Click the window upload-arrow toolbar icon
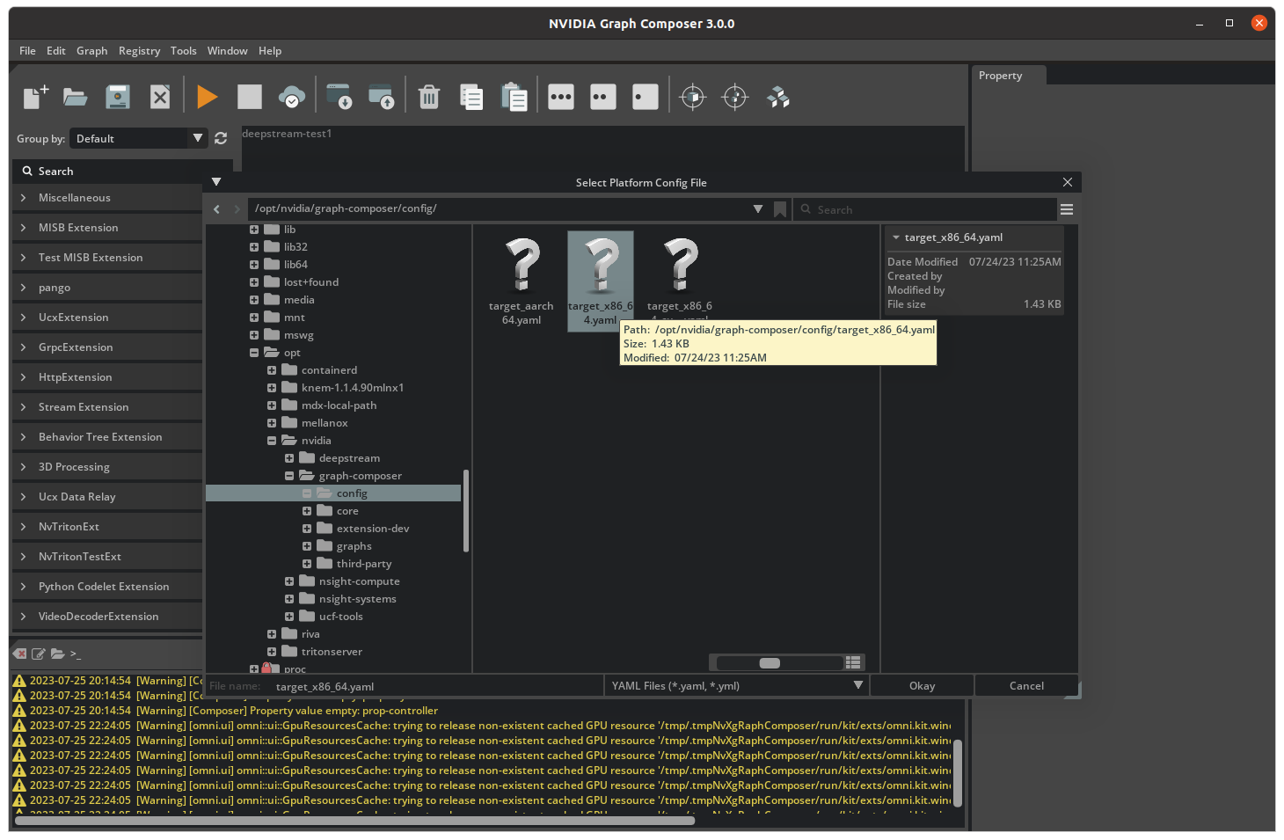This screenshot has width=1284, height=840. [382, 97]
